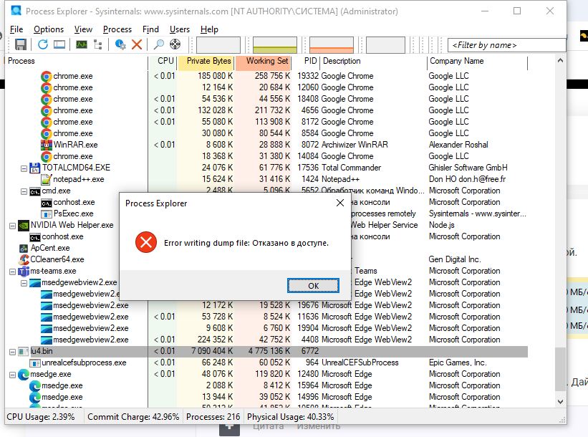The image size is (588, 437).
Task: Click the CPU usage mini graph
Action: [218, 44]
